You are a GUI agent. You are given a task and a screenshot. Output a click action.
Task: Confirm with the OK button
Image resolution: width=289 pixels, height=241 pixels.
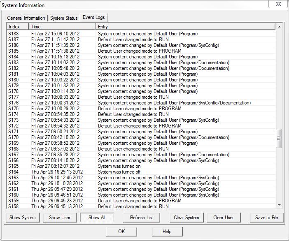click(121, 232)
